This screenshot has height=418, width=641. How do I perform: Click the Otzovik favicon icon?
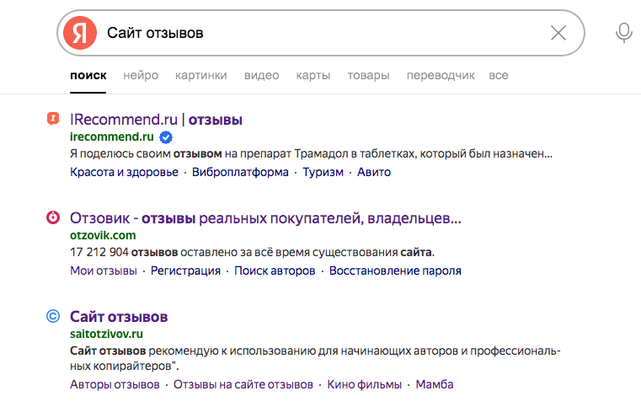[52, 217]
